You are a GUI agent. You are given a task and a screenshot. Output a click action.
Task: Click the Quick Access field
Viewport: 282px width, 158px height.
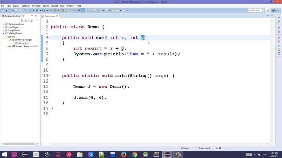[255, 11]
